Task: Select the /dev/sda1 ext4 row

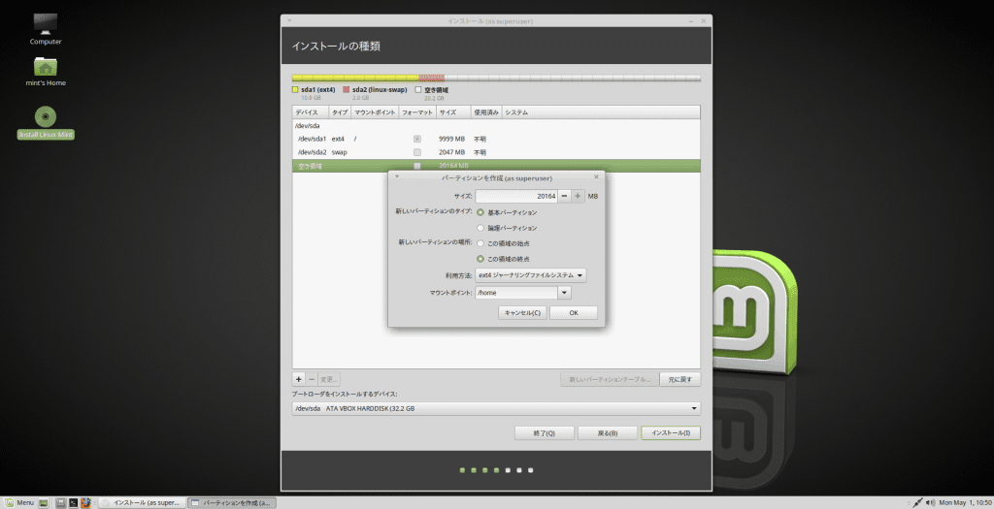Action: pos(496,139)
